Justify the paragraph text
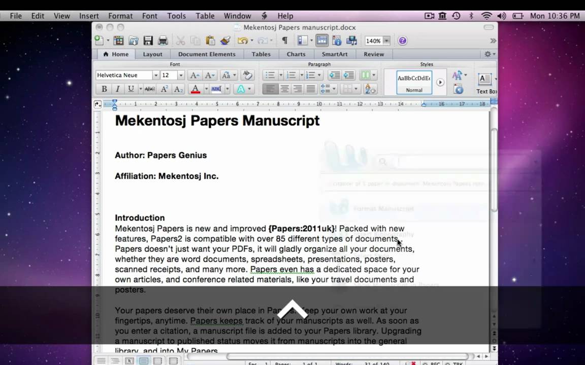 pyautogui.click(x=311, y=89)
